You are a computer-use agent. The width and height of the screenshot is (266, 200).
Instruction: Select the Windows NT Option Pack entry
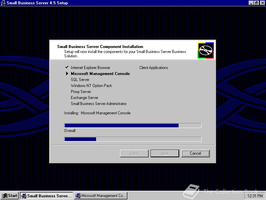tap(91, 86)
